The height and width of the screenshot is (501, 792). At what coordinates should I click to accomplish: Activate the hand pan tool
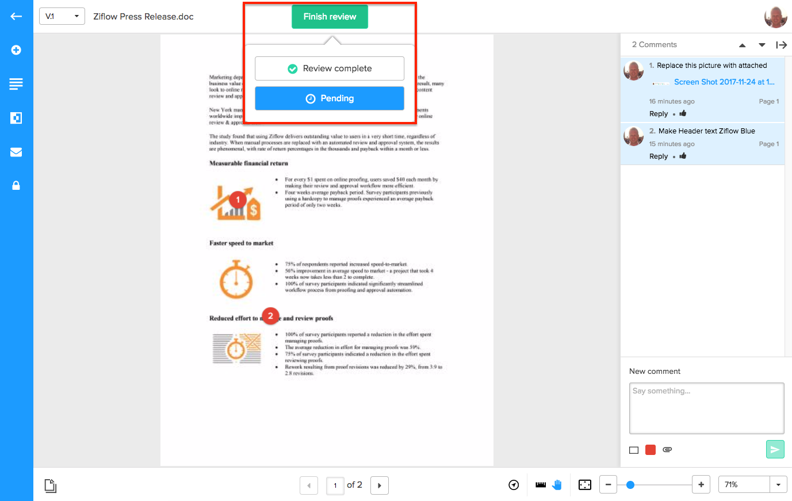click(x=557, y=485)
